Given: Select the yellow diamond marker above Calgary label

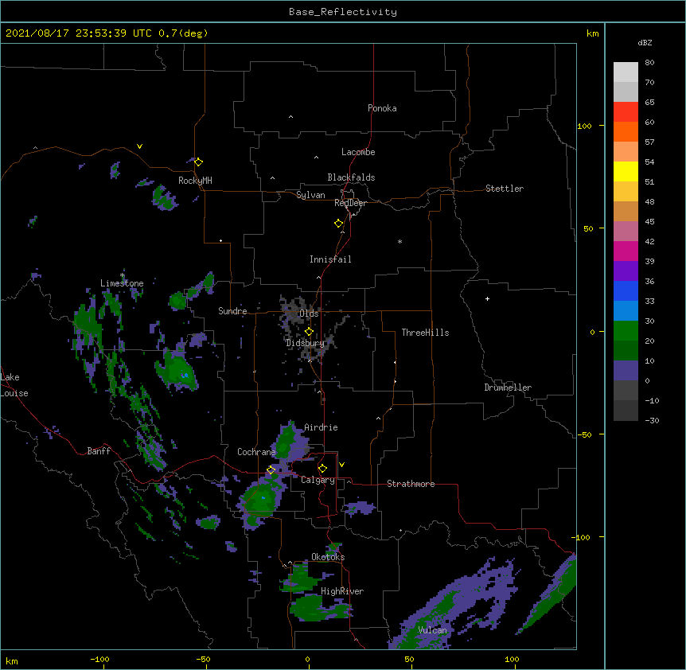Looking at the screenshot, I should coord(322,469).
